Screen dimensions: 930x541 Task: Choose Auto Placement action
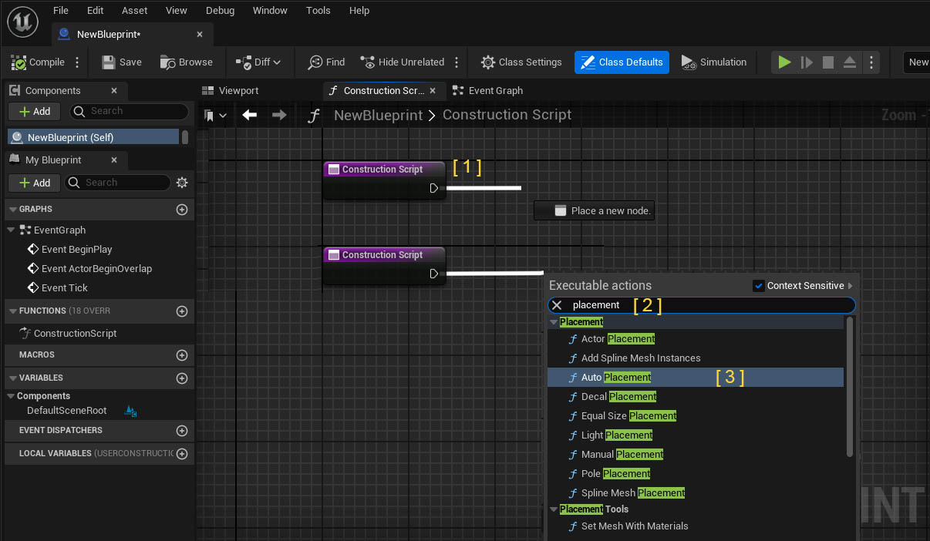[695, 377]
